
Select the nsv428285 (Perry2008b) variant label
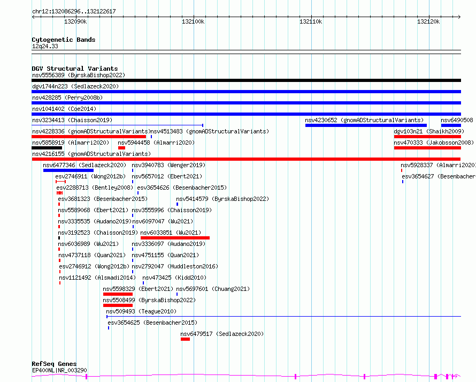67,98
